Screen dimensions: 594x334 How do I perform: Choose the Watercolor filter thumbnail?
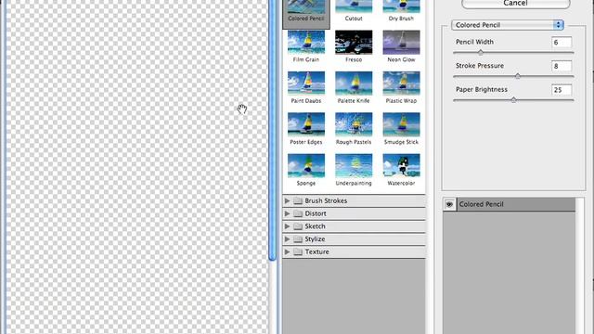(401, 166)
